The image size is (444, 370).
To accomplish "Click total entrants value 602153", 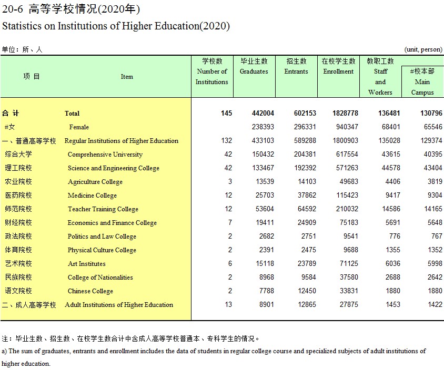I will pyautogui.click(x=305, y=113).
